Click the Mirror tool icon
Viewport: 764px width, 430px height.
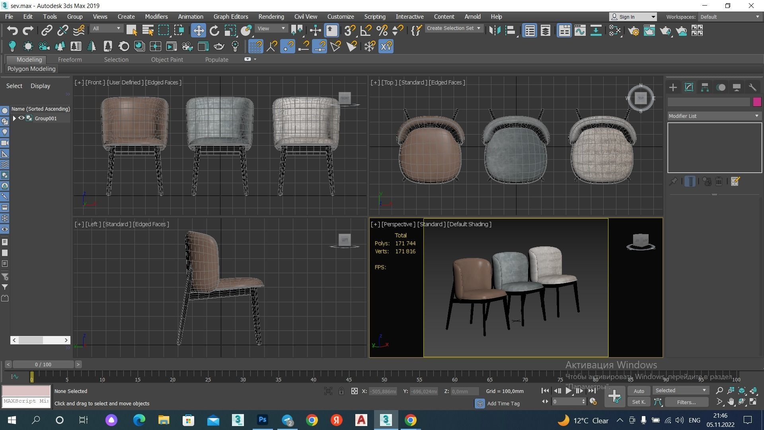(495, 31)
